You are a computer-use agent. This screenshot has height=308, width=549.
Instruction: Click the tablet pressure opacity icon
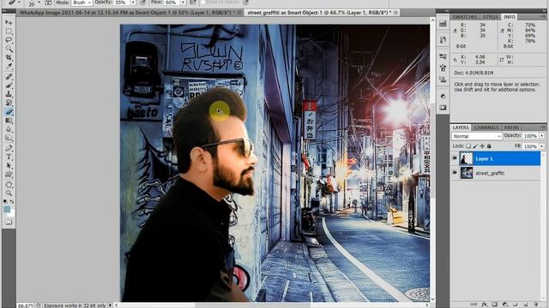(x=143, y=3)
